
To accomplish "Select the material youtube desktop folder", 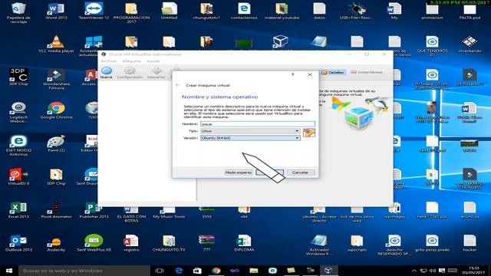I will (282, 11).
